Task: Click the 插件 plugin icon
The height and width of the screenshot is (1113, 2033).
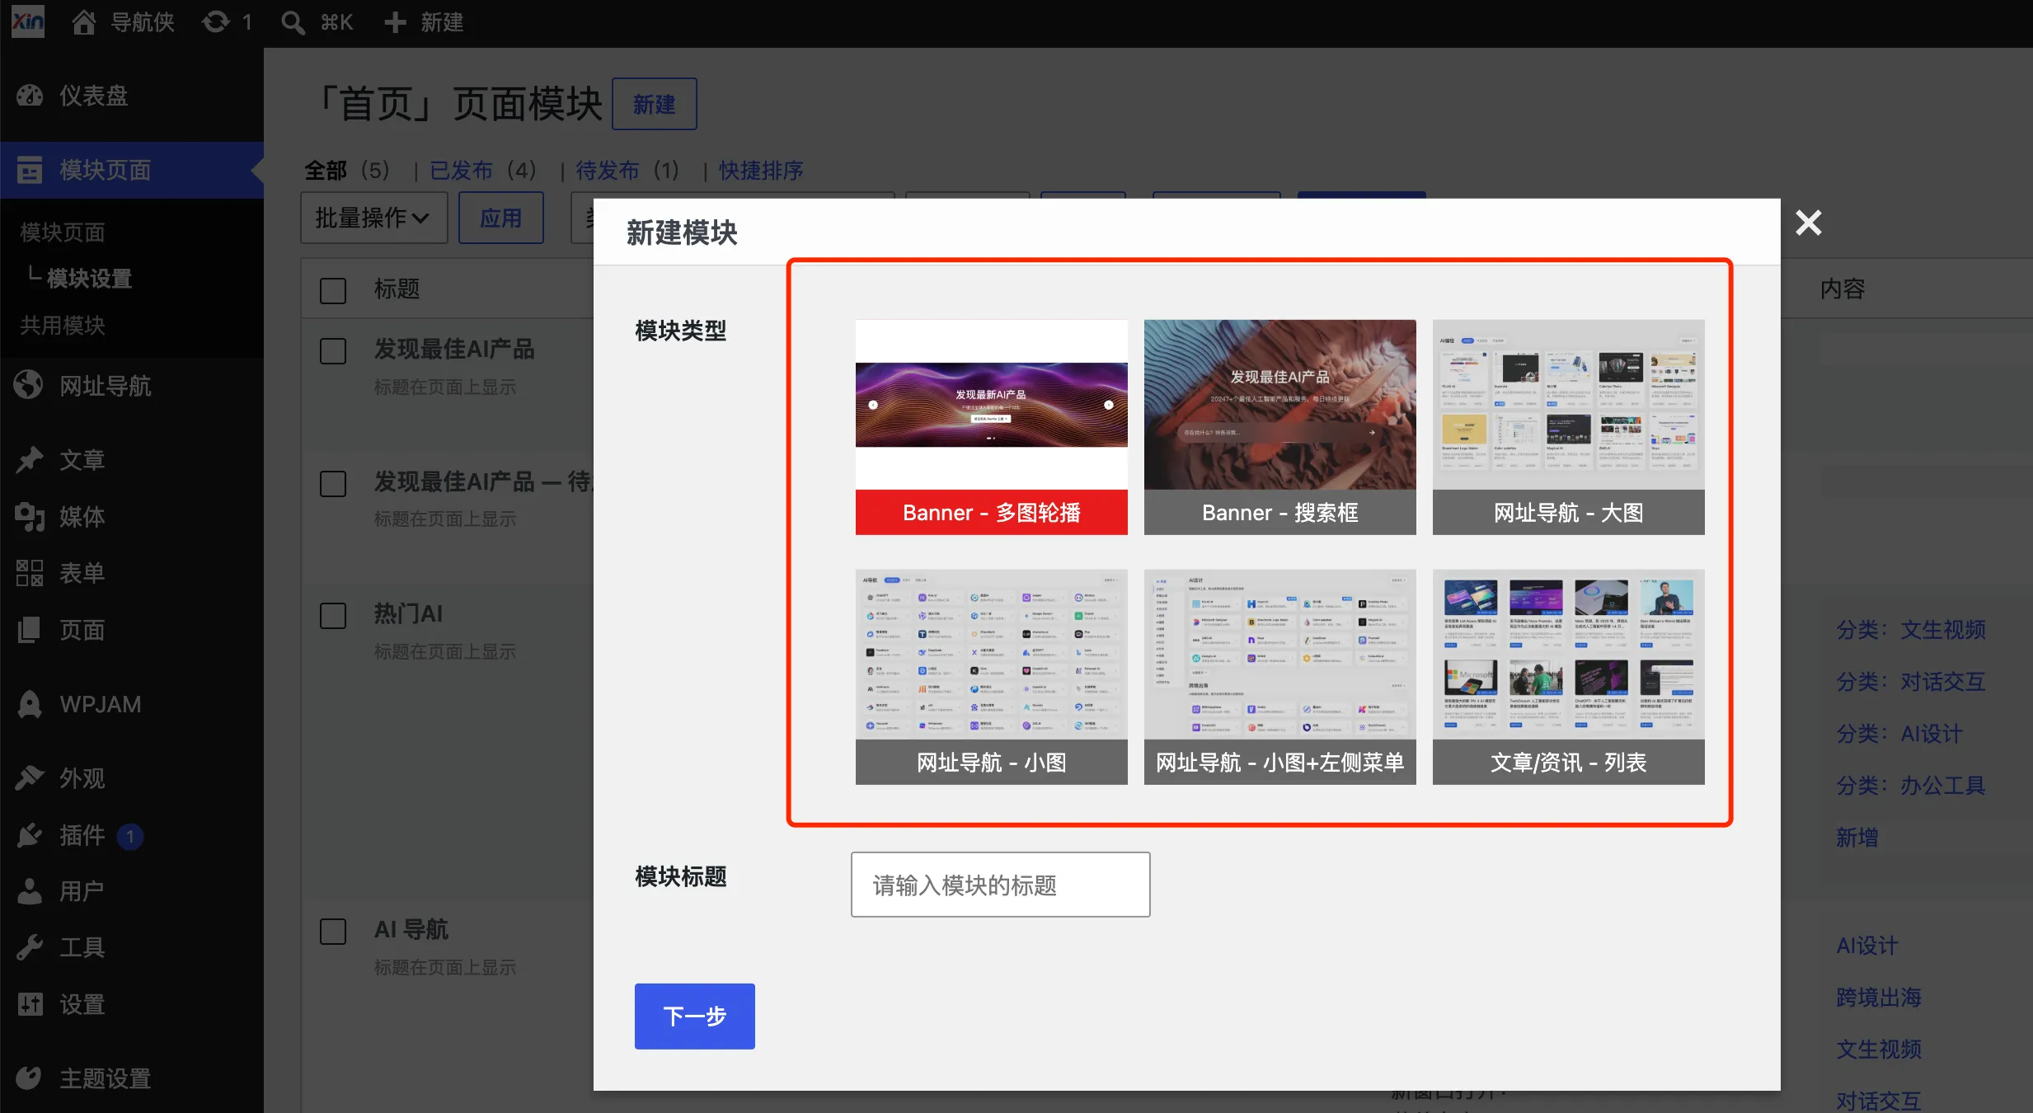Action: tap(30, 835)
